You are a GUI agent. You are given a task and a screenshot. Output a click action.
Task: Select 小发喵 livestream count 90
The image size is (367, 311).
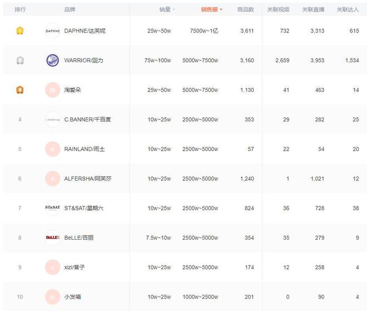[321, 297]
